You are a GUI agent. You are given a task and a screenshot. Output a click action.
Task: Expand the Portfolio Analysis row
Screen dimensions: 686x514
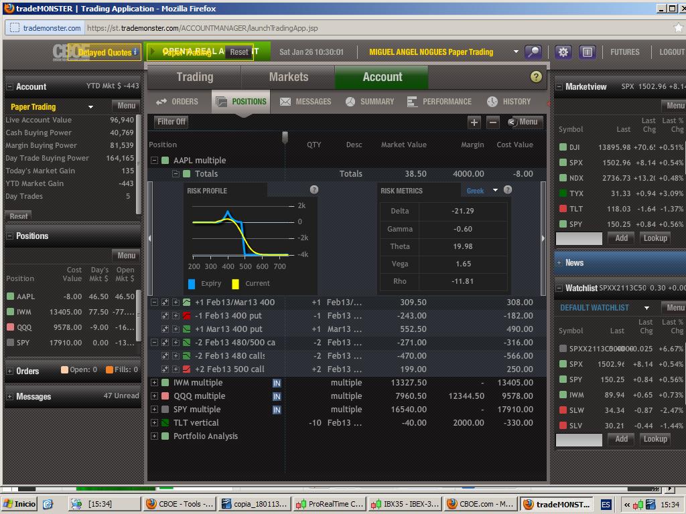tap(154, 436)
